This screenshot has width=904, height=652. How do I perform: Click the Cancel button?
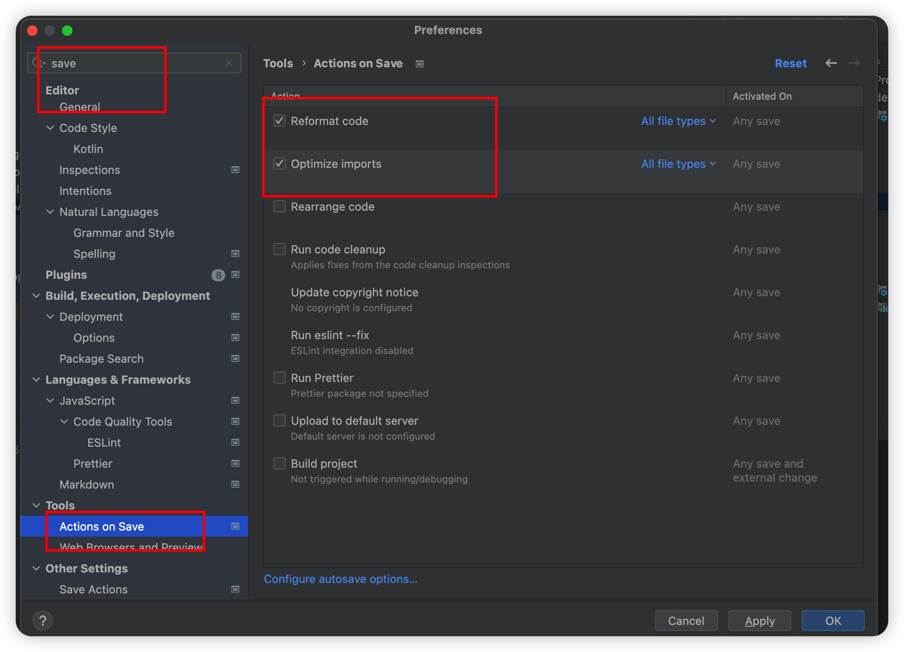(686, 621)
